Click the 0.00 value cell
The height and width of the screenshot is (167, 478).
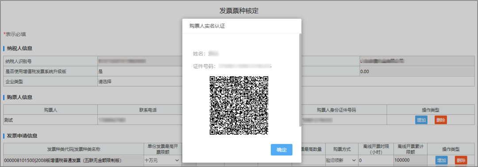coord(417,72)
